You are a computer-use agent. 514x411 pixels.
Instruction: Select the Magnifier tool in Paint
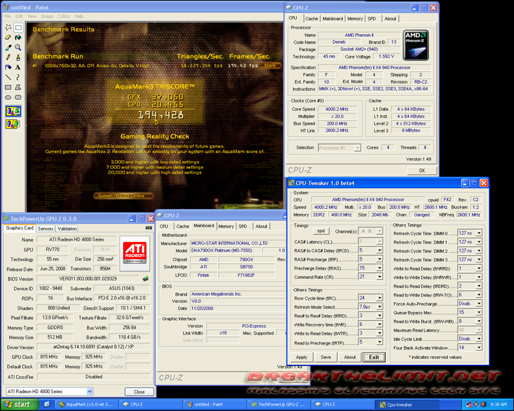(x=18, y=47)
